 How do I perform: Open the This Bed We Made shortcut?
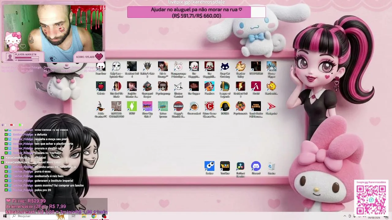(x=116, y=90)
